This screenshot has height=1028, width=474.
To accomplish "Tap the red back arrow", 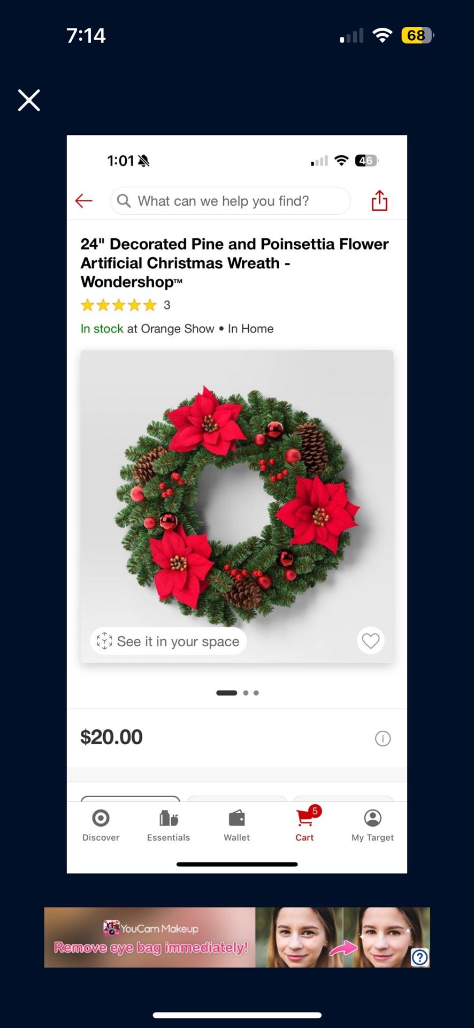I will [84, 201].
